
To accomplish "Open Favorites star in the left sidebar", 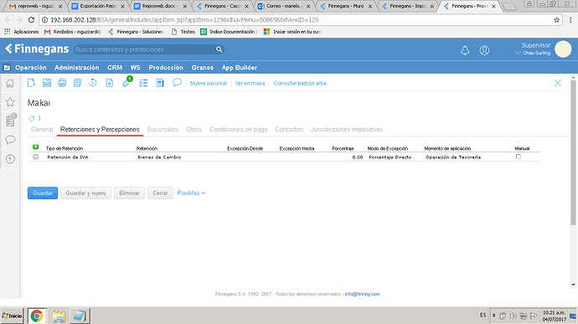I will [10, 102].
